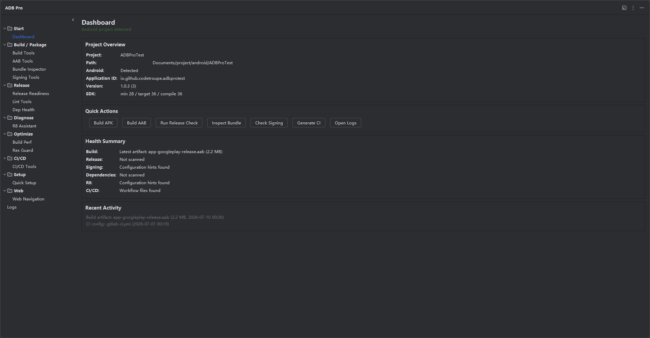
Task: Collapse the Web group chevron
Action: [x=5, y=191]
